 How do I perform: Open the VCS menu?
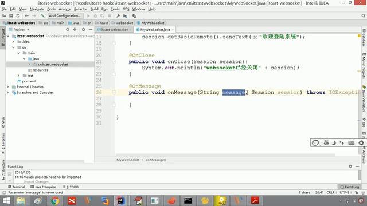point(126,9)
